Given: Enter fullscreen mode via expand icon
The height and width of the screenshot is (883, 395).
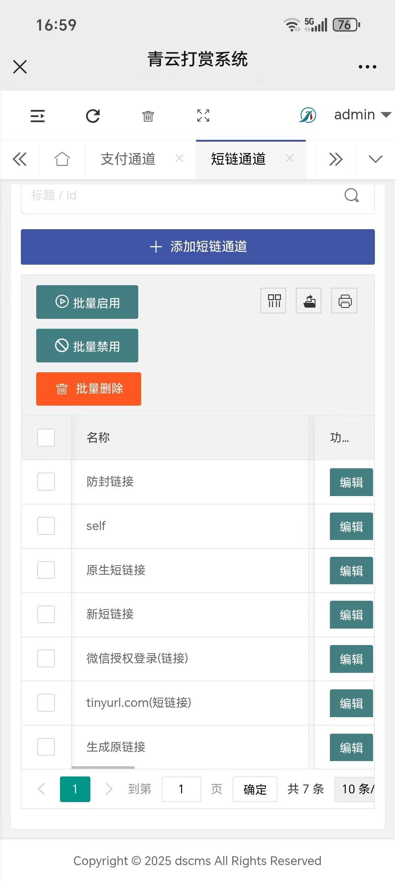Looking at the screenshot, I should 203,116.
